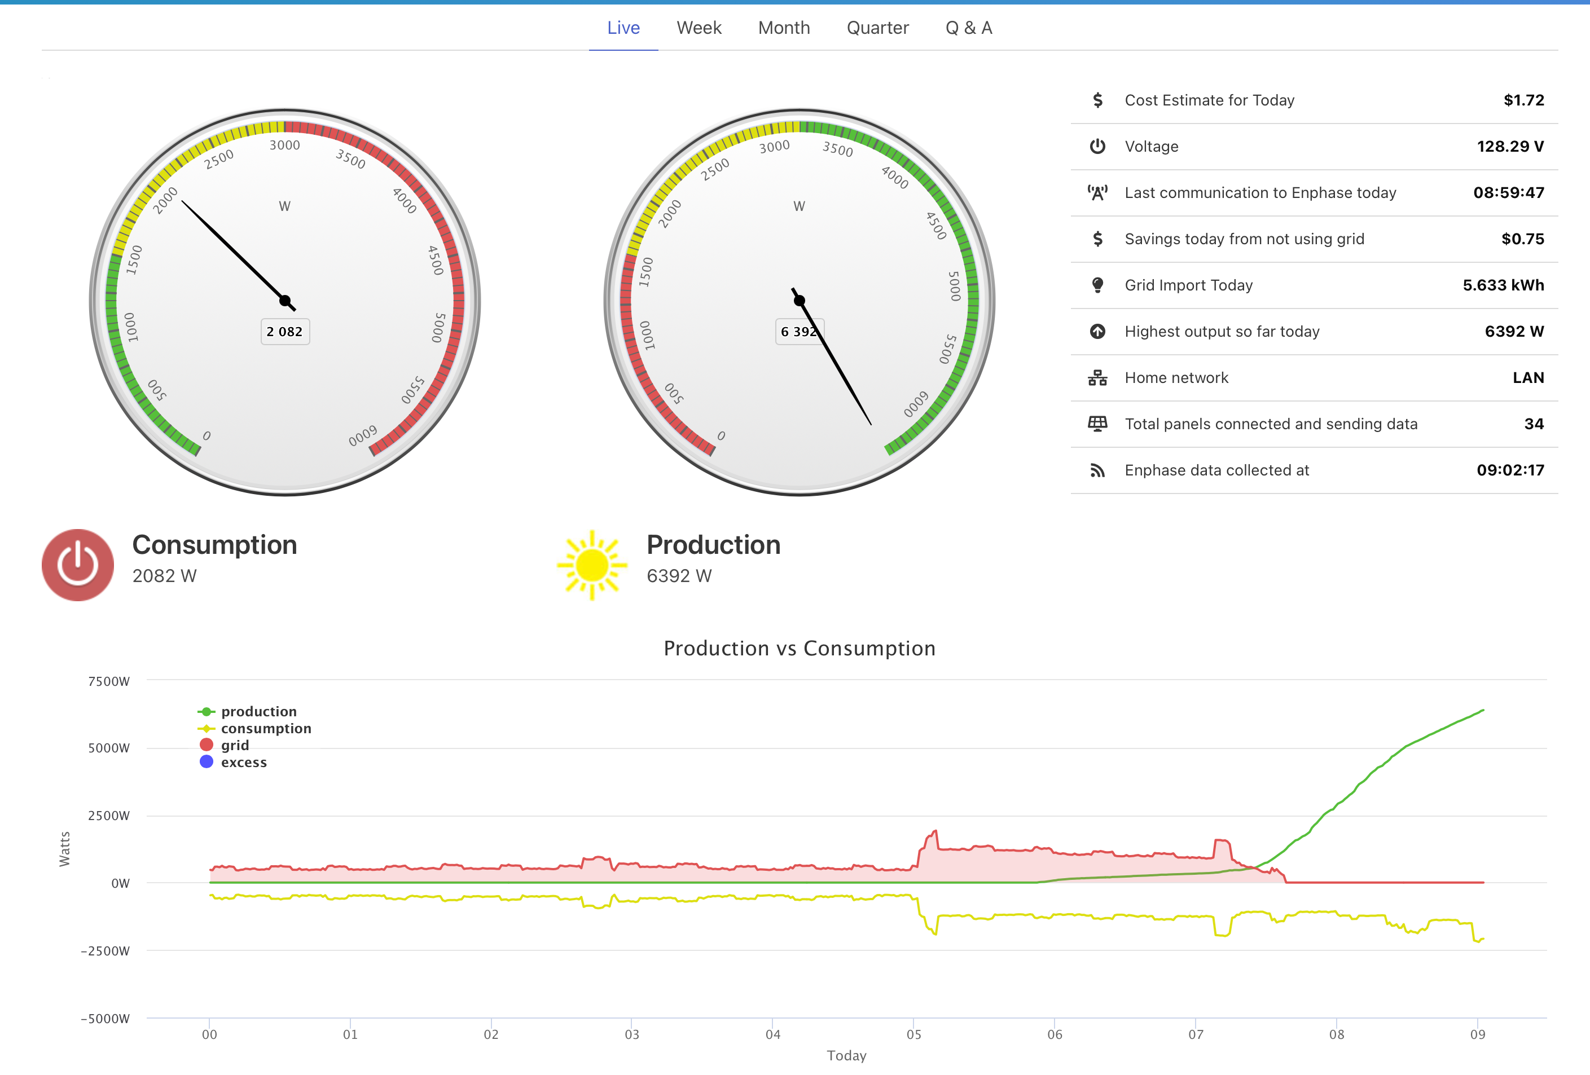Image resolution: width=1590 pixels, height=1075 pixels.
Task: Click the RSS feed icon beside Enphase data
Action: (x=1097, y=470)
